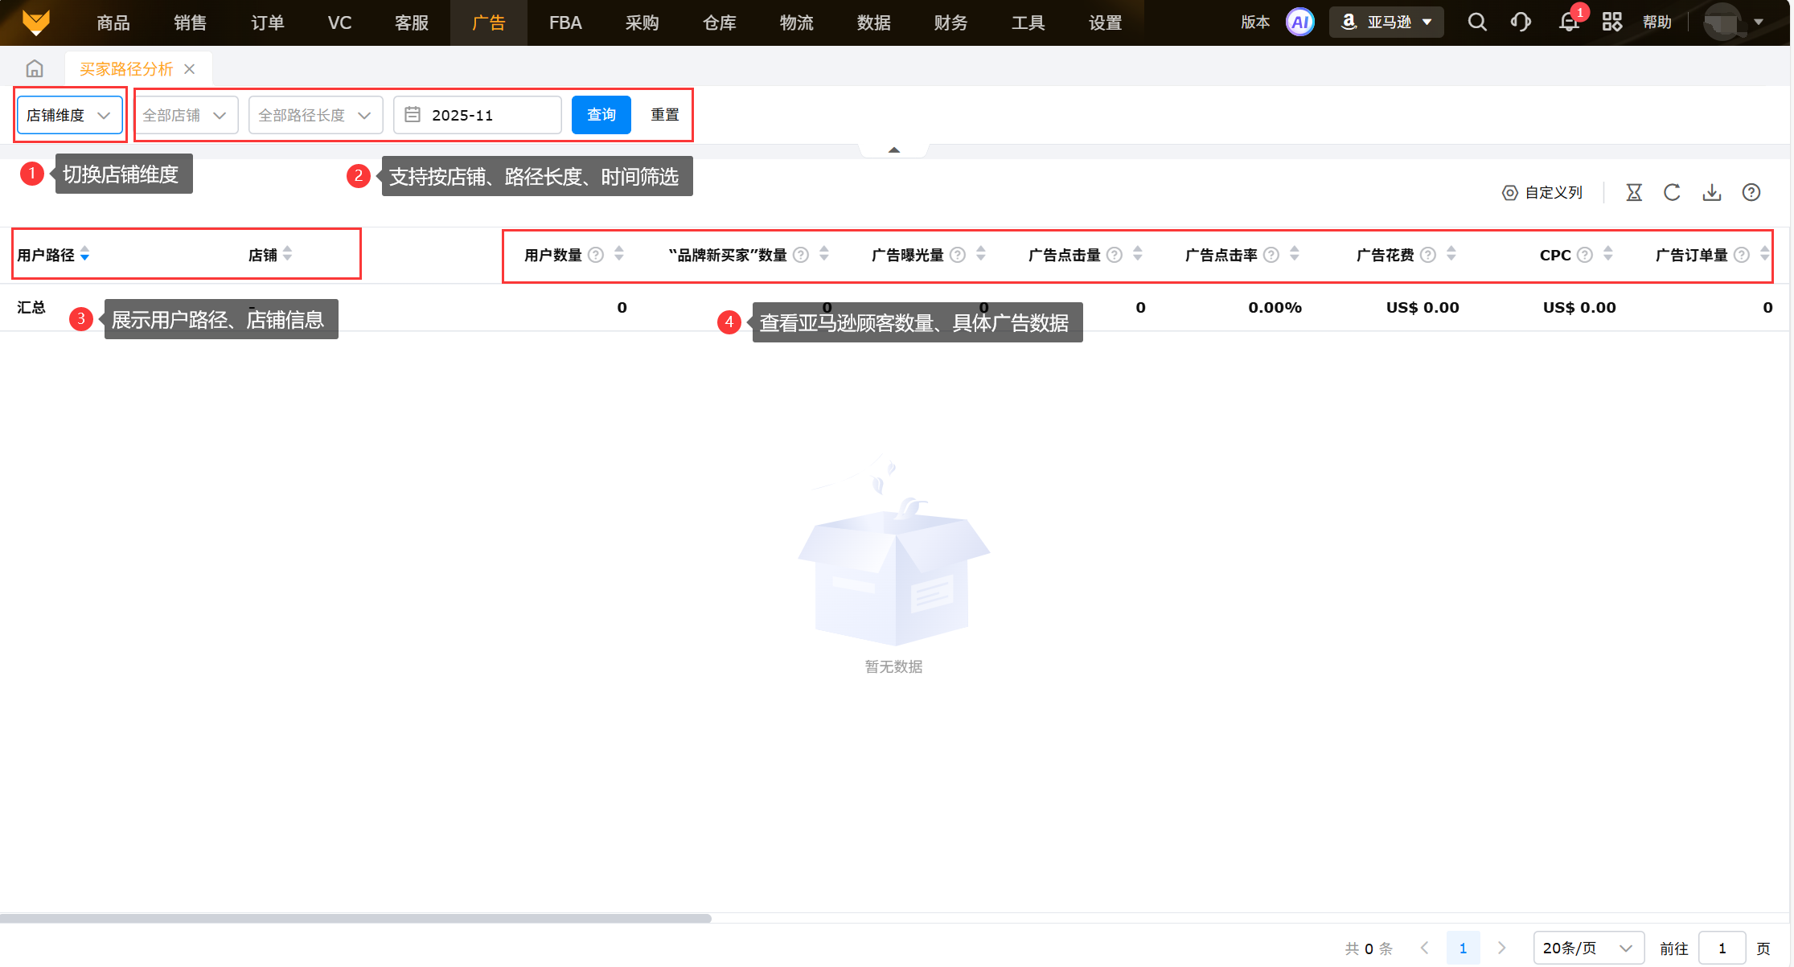This screenshot has width=1794, height=967.
Task: Click the 2025-11 date picker field
Action: [x=478, y=115]
